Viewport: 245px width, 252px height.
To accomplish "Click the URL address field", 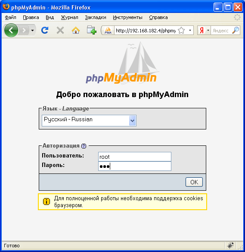I will point(146,30).
